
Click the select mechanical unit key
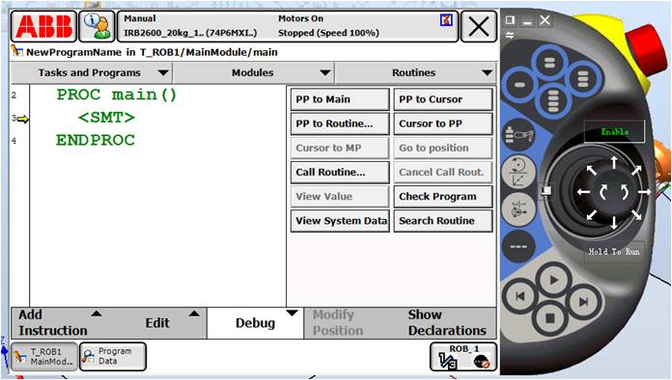[x=518, y=135]
